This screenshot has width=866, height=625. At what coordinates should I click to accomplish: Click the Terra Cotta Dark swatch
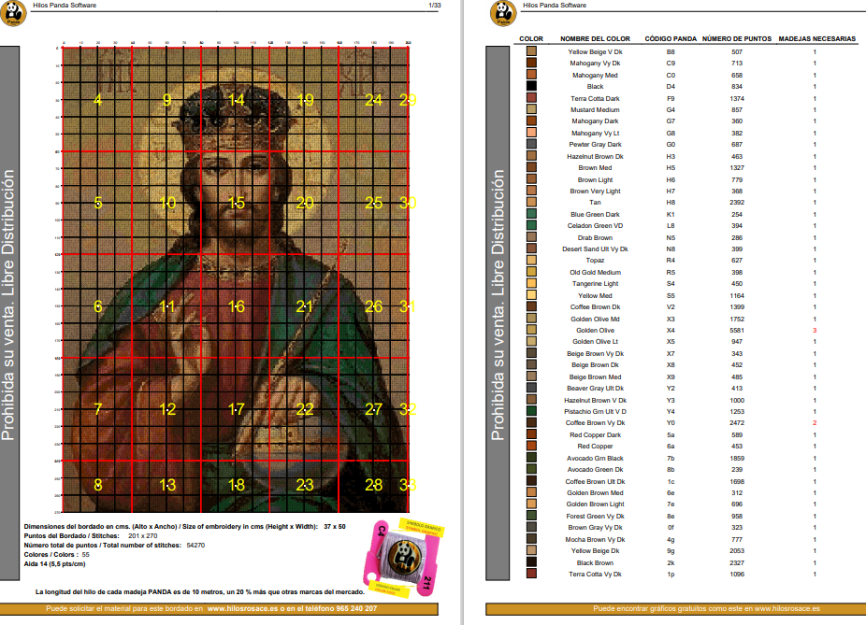(x=532, y=98)
